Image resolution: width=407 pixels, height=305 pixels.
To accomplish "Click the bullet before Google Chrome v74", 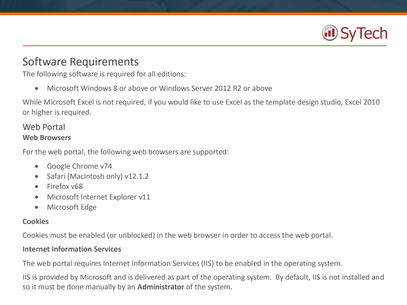I will 36,166.
